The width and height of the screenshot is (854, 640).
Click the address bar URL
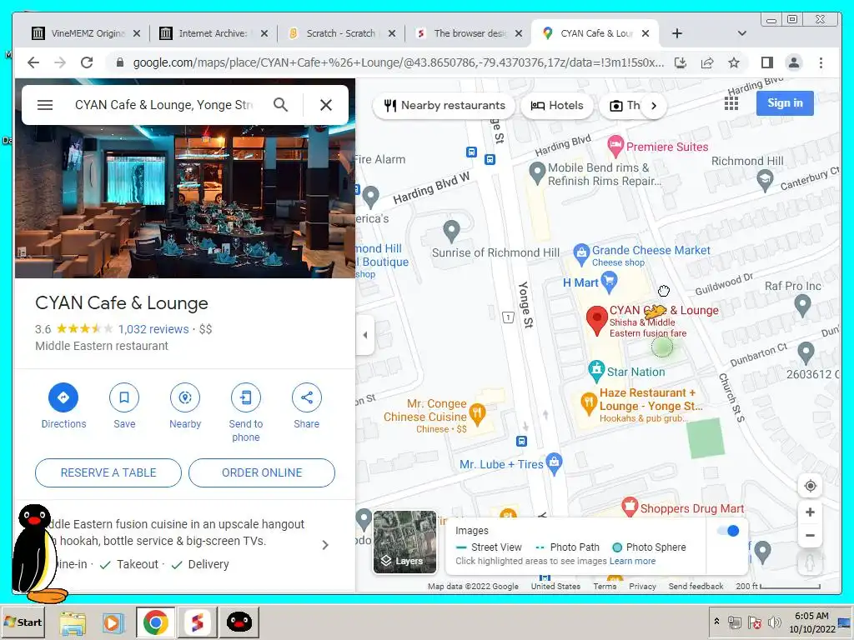tap(398, 62)
